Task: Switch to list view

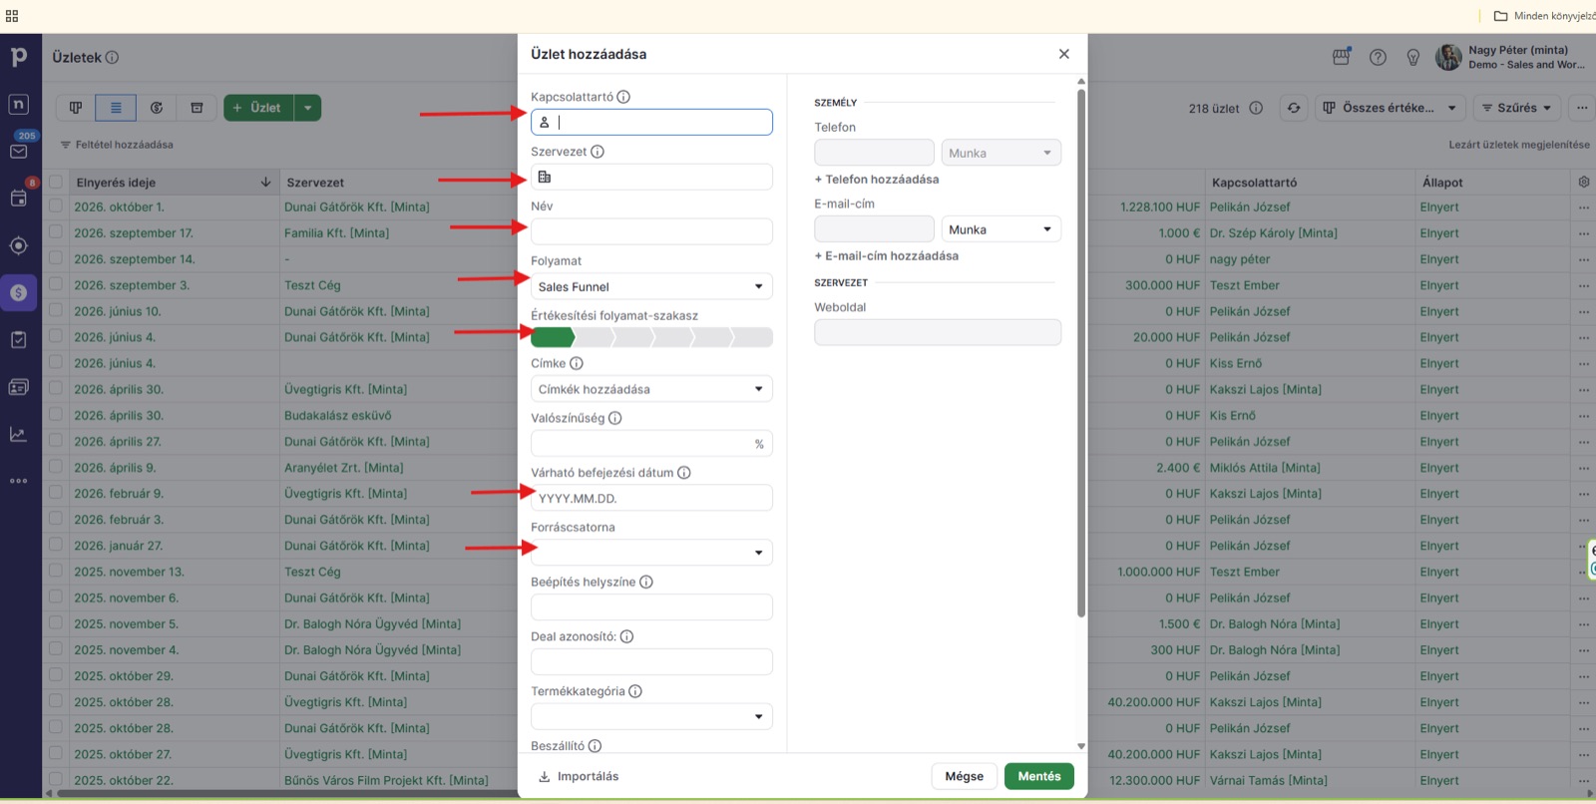Action: pos(116,108)
